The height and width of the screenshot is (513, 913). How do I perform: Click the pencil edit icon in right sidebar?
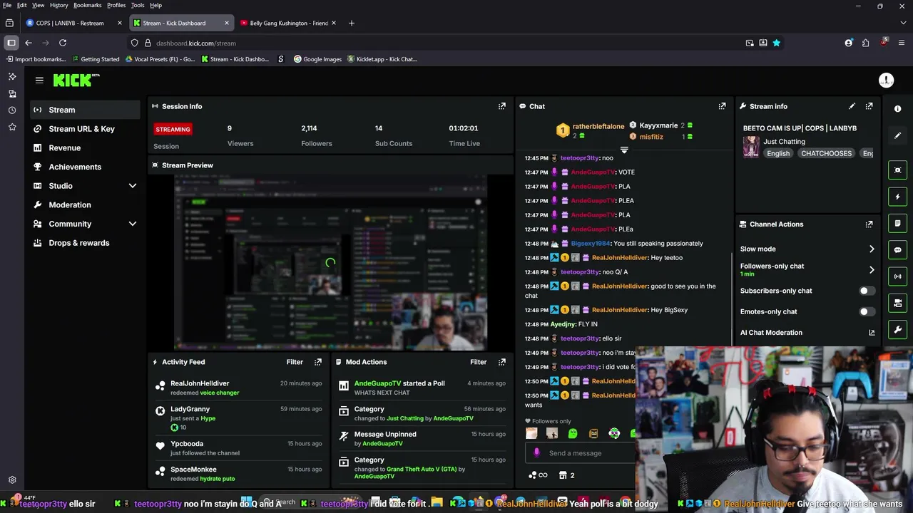click(x=898, y=135)
